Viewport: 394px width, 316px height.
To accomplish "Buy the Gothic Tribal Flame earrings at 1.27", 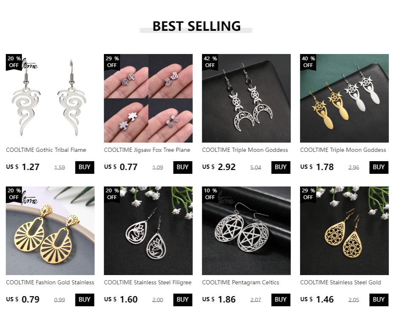I will point(85,167).
